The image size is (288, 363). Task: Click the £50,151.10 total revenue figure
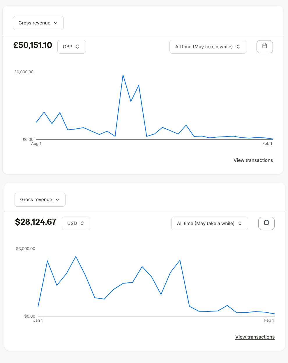tap(33, 45)
